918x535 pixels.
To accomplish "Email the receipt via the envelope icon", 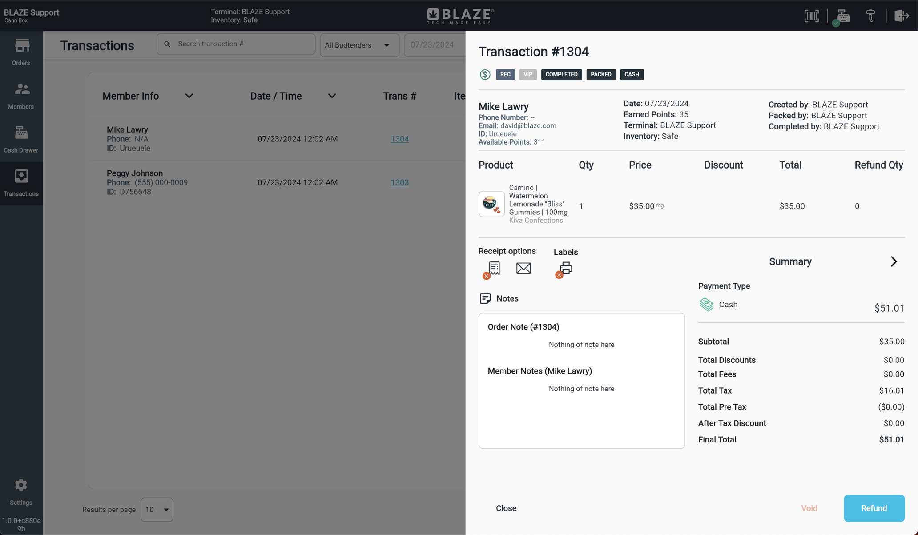I will click(523, 268).
